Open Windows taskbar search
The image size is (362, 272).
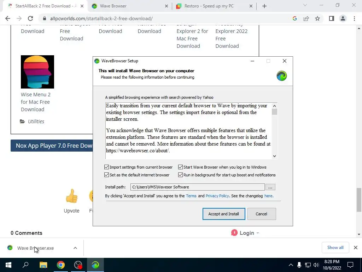25,265
